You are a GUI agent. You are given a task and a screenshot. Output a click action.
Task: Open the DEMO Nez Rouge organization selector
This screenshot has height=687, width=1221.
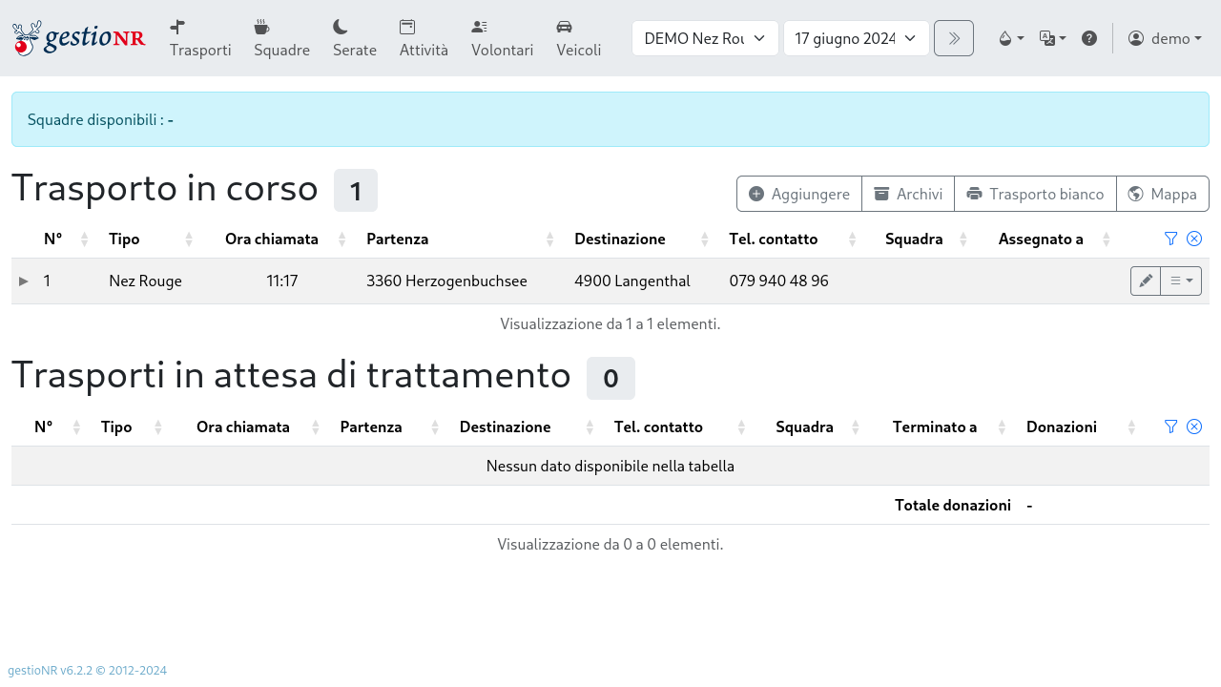tap(705, 38)
